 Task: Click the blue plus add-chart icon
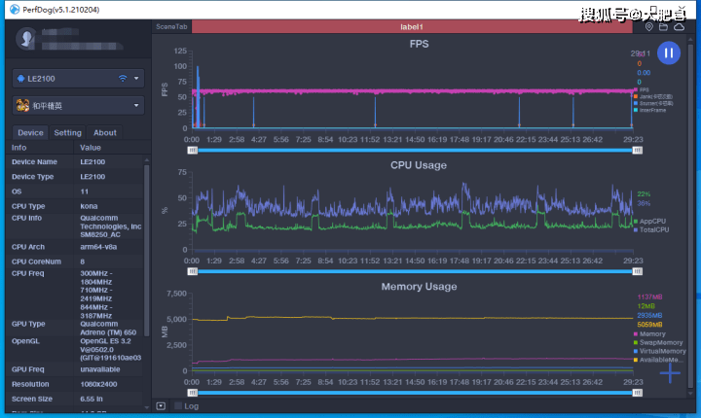670,372
